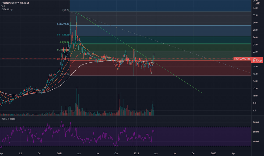
Task: Select the Fibonacci 0.618(26.3) level label
Action: pos(63,35)
